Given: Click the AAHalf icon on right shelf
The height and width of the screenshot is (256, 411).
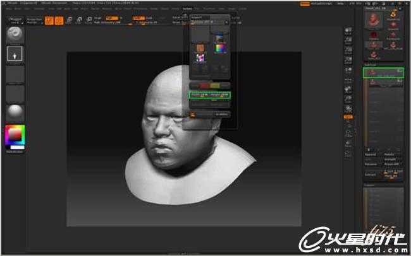Looking at the screenshot, I should pyautogui.click(x=348, y=61).
